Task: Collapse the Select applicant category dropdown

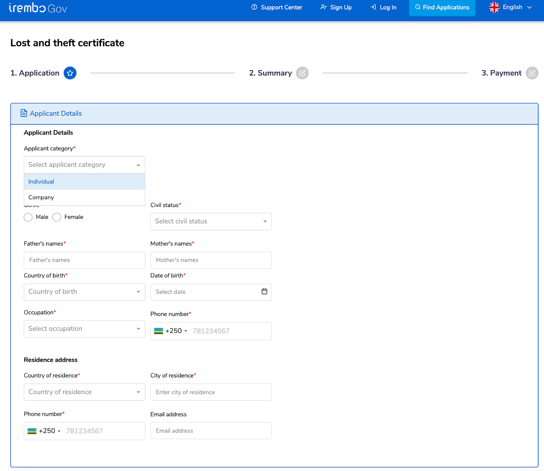Action: click(x=138, y=165)
